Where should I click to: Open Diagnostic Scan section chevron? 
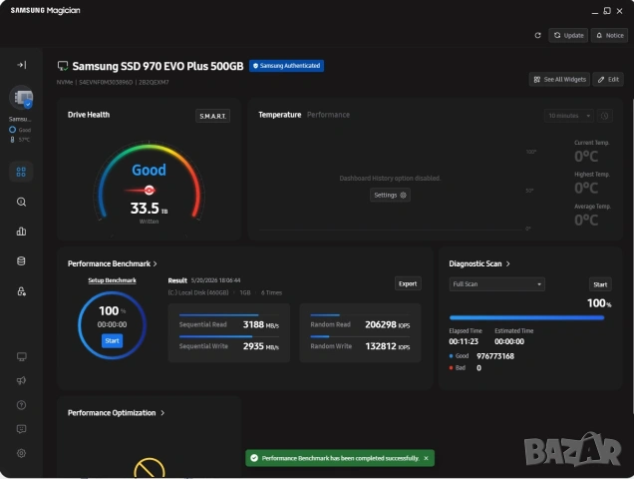507,264
